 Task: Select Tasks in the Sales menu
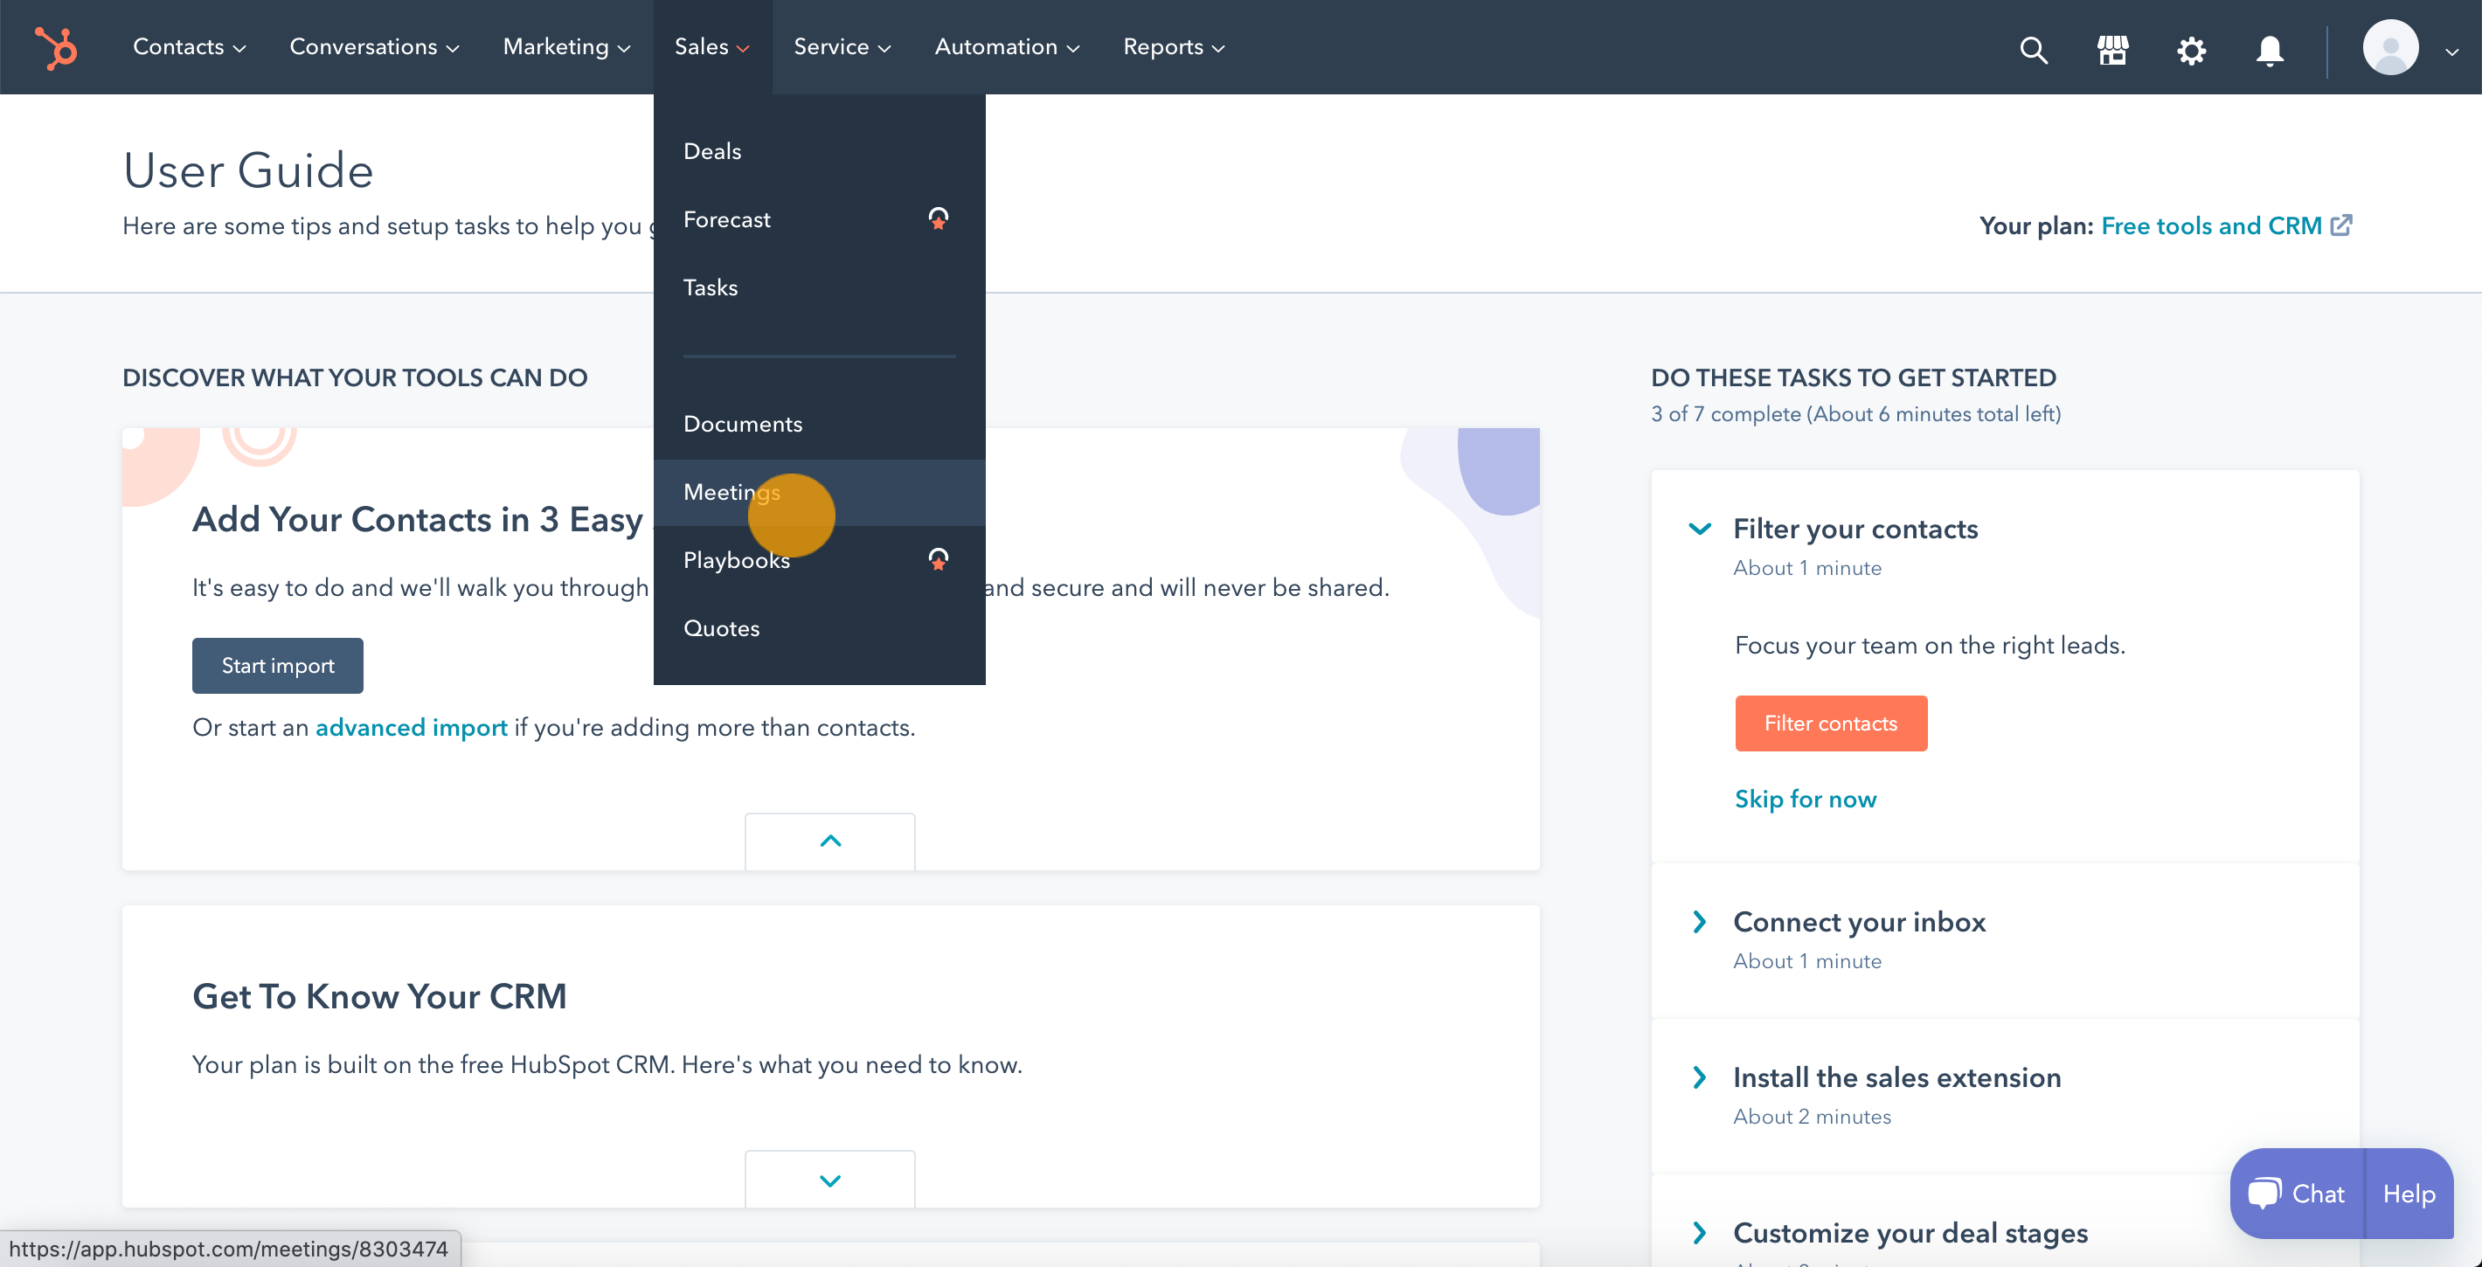[819, 288]
